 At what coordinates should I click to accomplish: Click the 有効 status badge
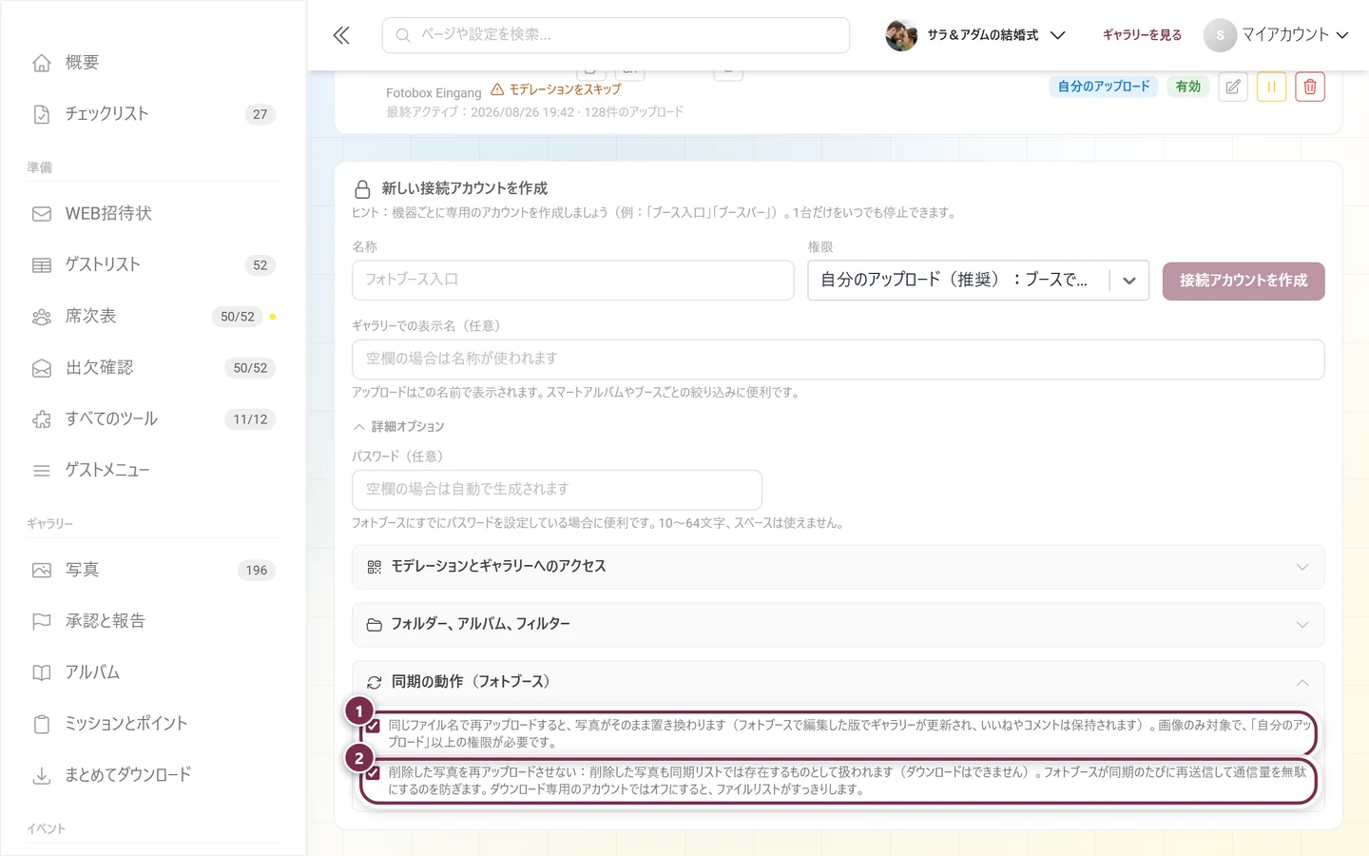tap(1188, 87)
